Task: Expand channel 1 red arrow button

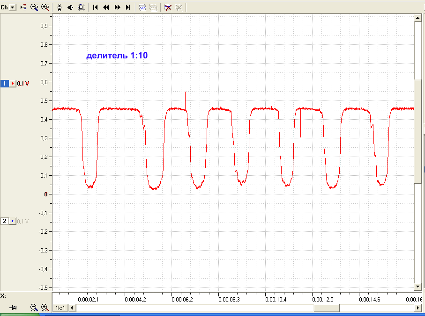Action: (x=13, y=84)
